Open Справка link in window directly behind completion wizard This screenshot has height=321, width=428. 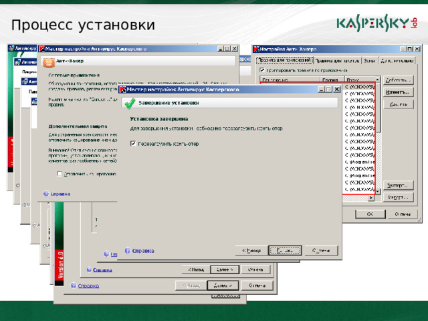coord(102,270)
